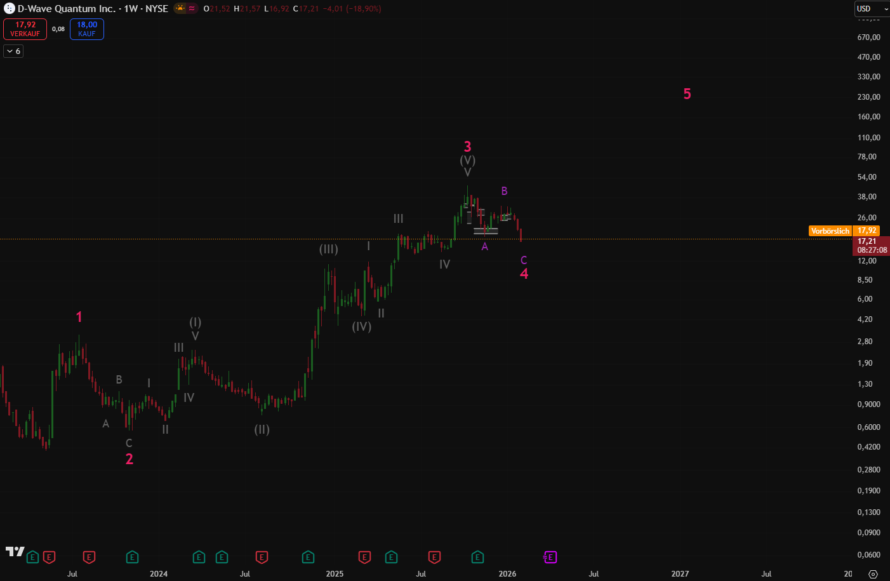Screen dimensions: 890x581
Task: Select the pink wave label 5
Action: pos(687,94)
